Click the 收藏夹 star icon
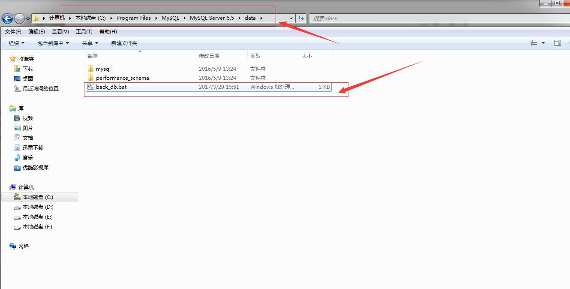Image resolution: width=570 pixels, height=289 pixels. coord(13,59)
